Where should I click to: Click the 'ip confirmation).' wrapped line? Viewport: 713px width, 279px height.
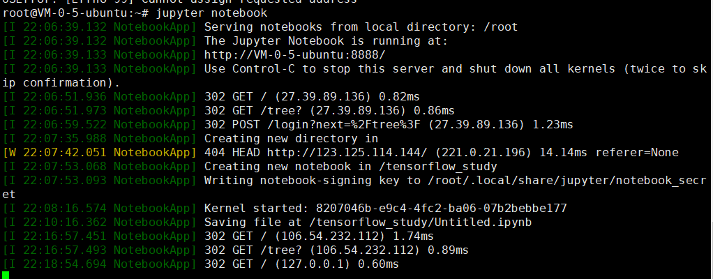(x=61, y=83)
